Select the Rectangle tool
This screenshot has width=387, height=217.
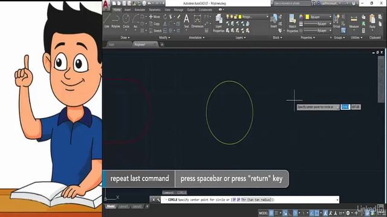[142, 17]
